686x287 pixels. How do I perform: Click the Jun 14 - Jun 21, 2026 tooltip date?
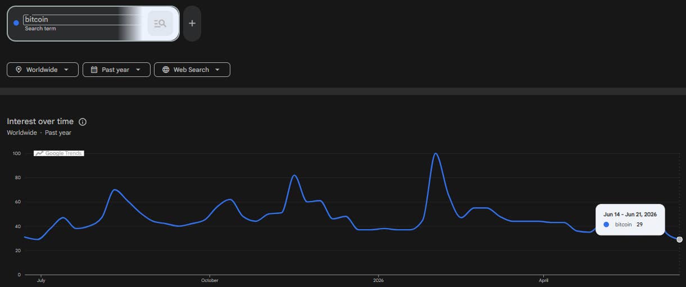(630, 214)
